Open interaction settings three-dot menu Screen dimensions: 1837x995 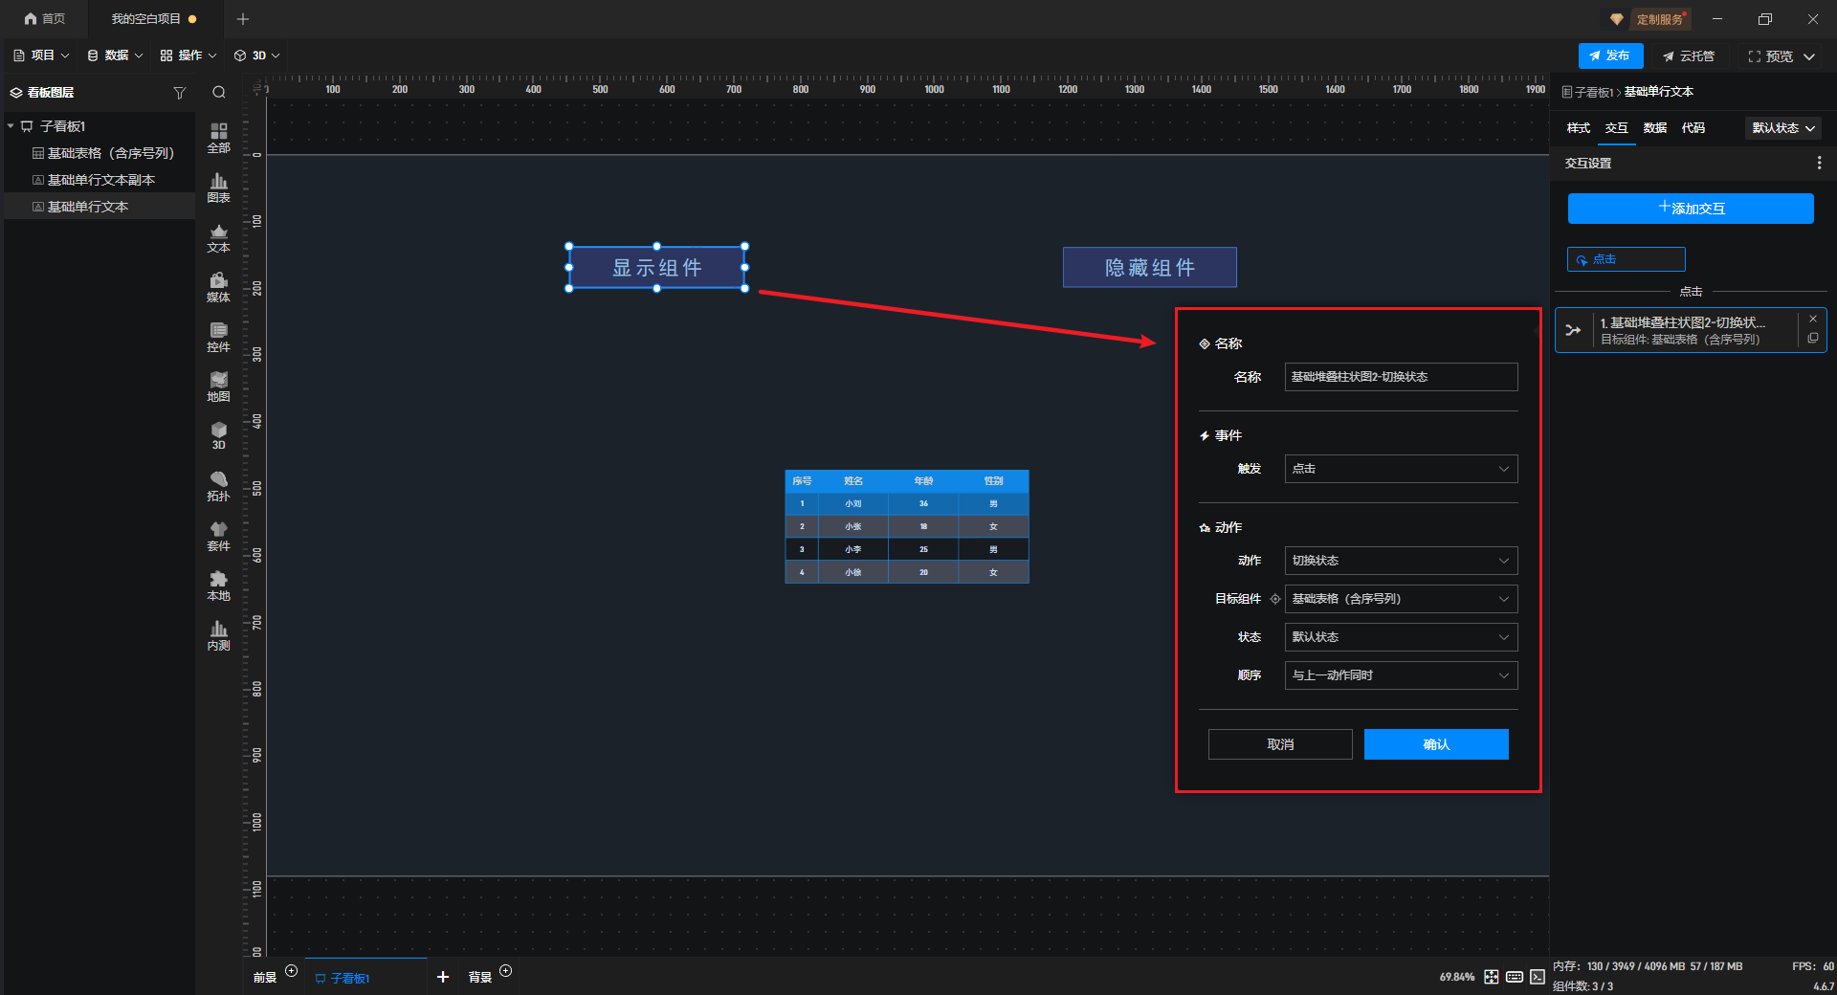point(1818,164)
